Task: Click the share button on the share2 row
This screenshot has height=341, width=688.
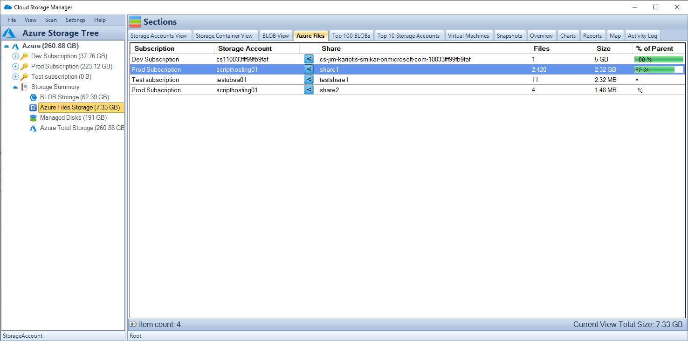Action: (309, 89)
